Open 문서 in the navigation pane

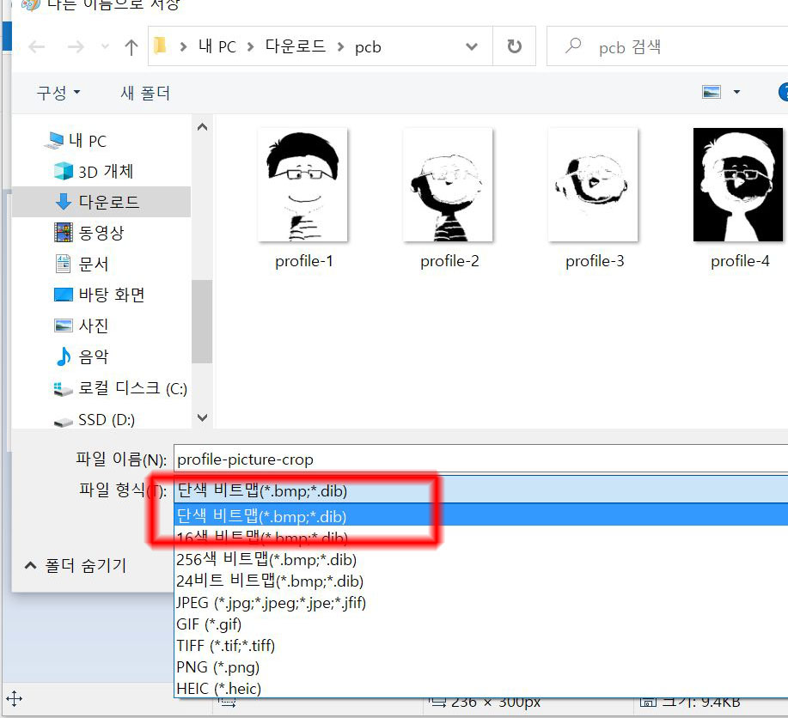click(82, 264)
